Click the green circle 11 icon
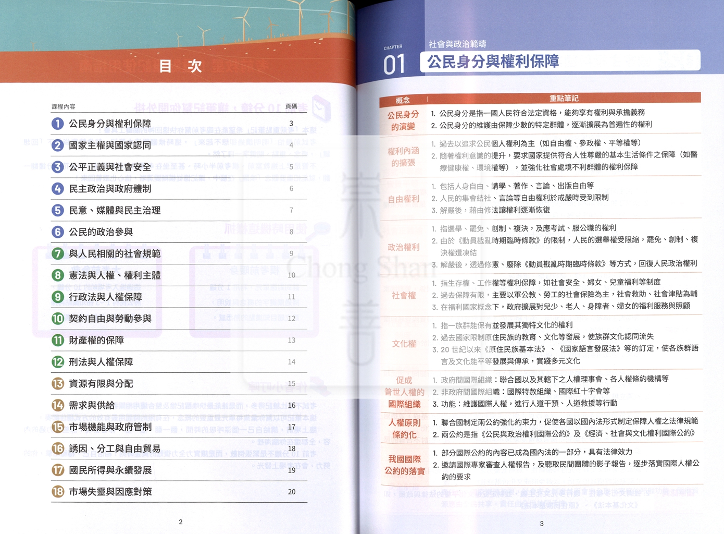The image size is (724, 534). pos(58,341)
